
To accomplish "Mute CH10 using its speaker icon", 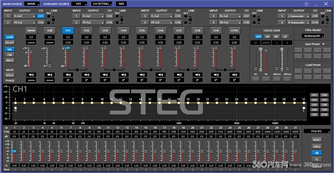I will (235, 75).
